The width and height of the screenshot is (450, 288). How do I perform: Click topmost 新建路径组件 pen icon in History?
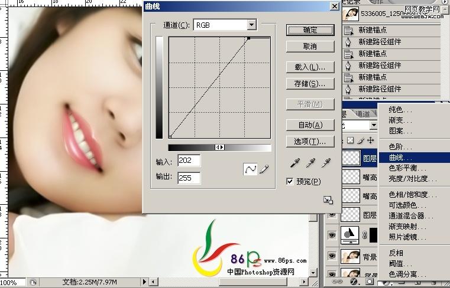tap(349, 42)
